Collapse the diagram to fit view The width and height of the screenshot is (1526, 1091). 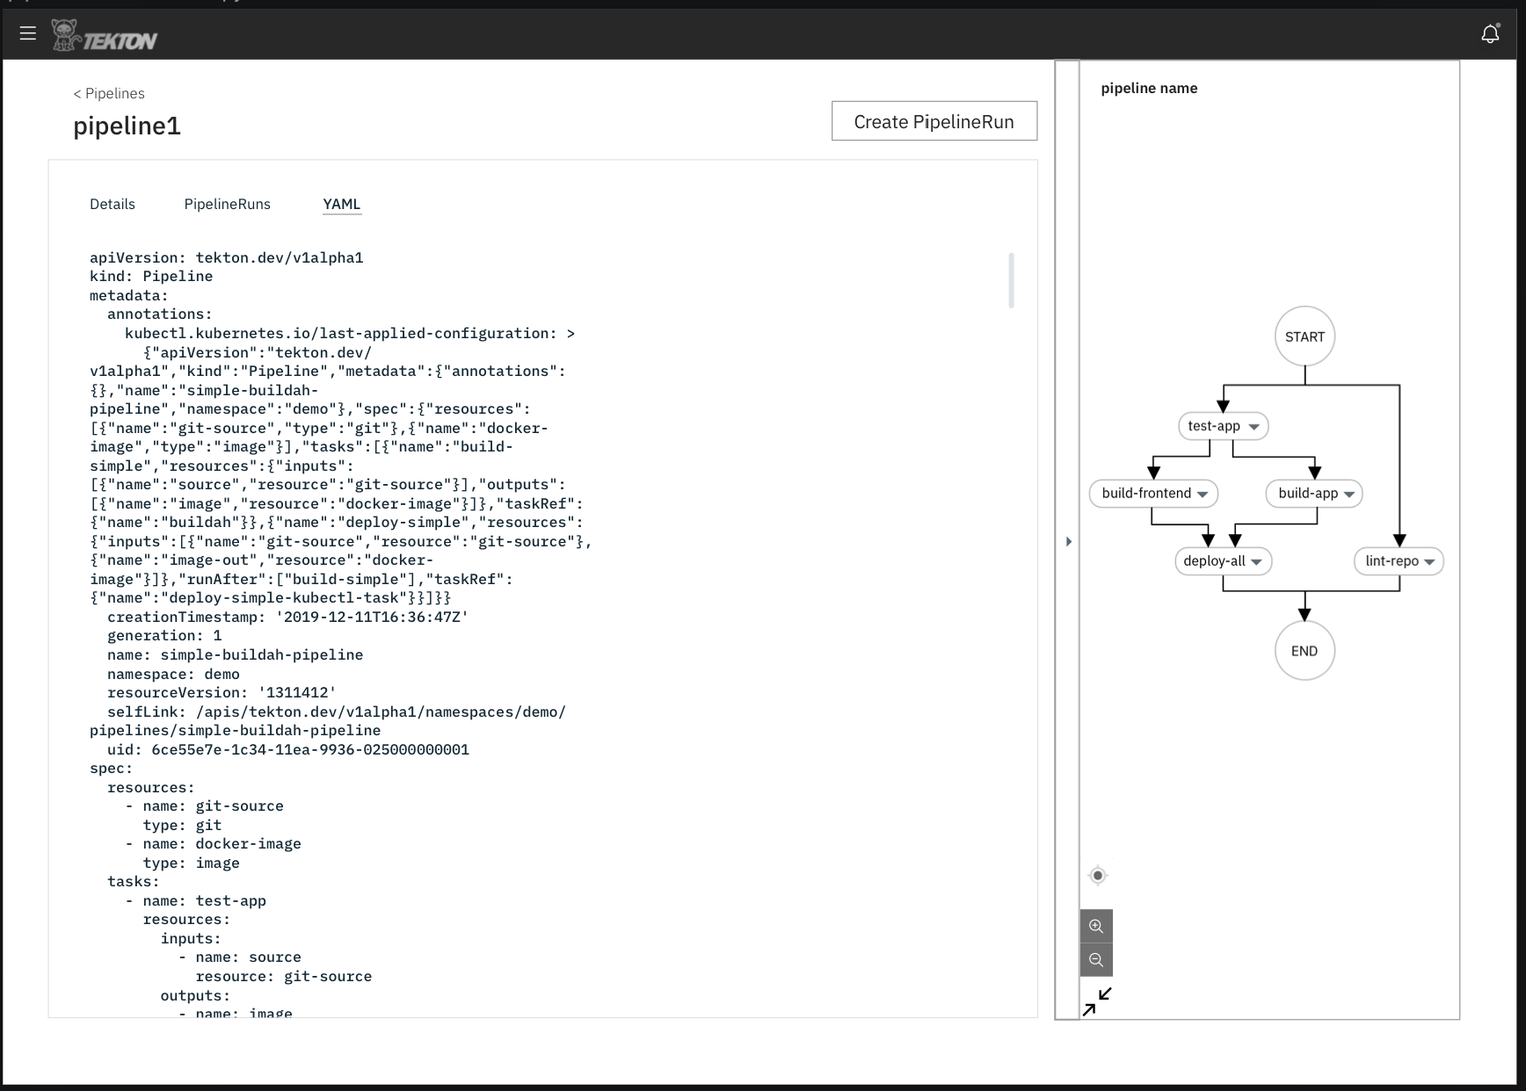pyautogui.click(x=1099, y=1001)
